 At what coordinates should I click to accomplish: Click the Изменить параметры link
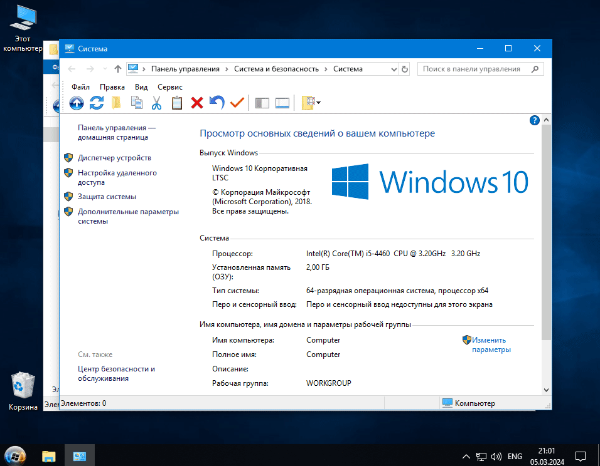pos(491,345)
